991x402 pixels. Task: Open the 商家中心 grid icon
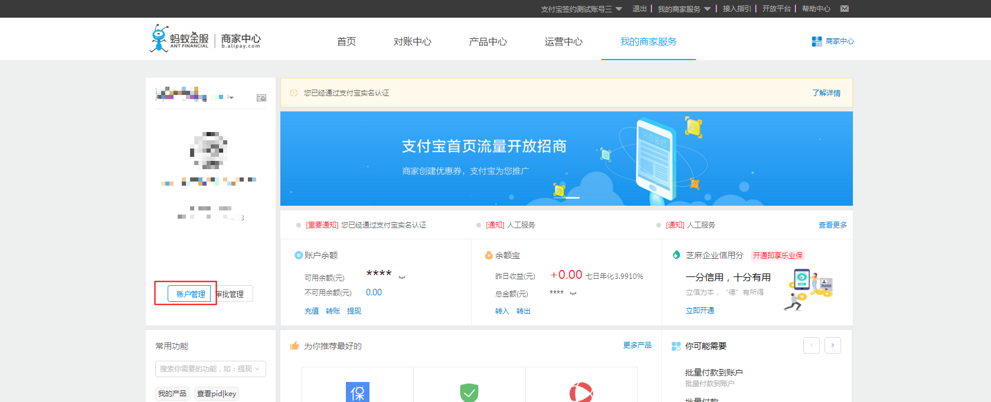817,41
